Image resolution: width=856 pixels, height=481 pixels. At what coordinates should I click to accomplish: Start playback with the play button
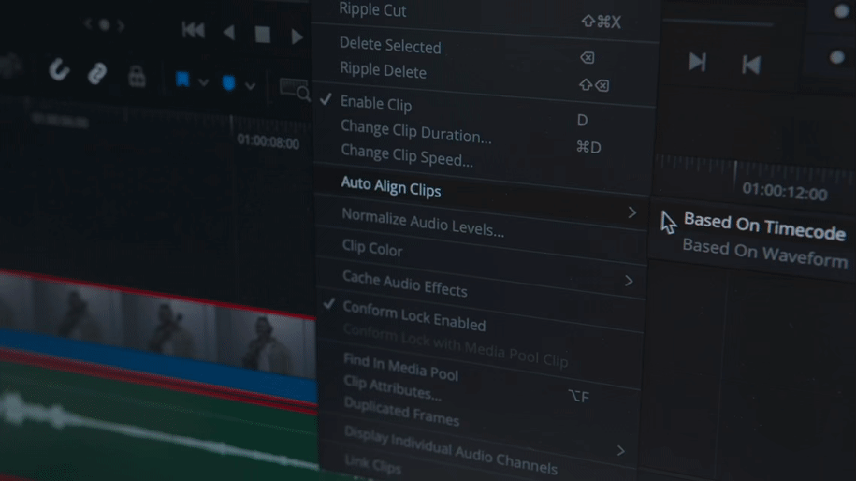[297, 36]
